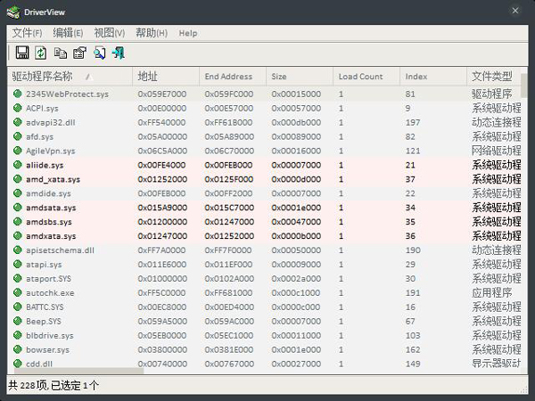Click the green icon beside atapi.sys
The width and height of the screenshot is (535, 401).
(18, 265)
